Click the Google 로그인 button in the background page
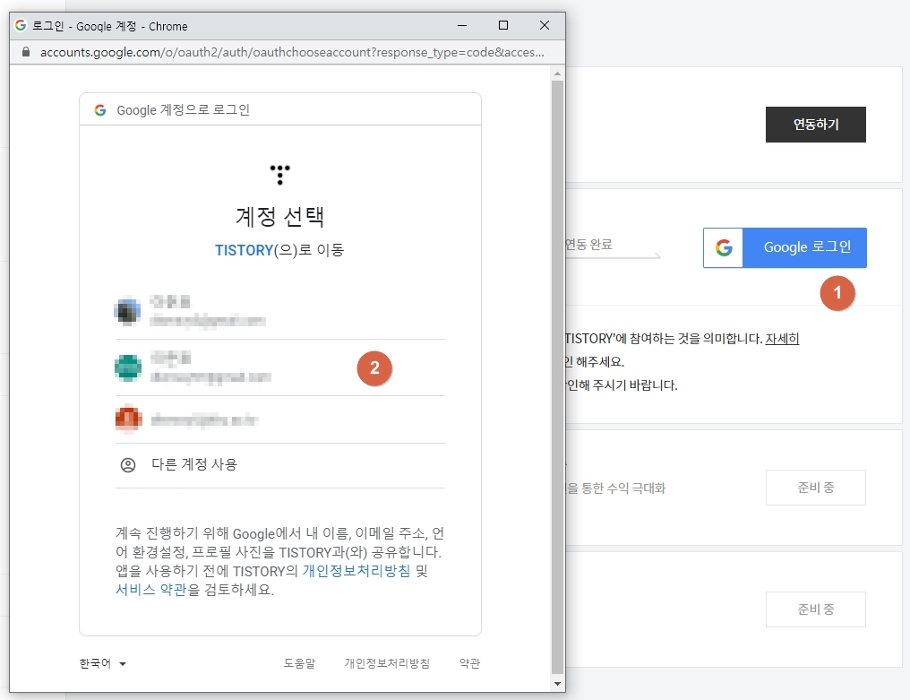 (x=785, y=247)
